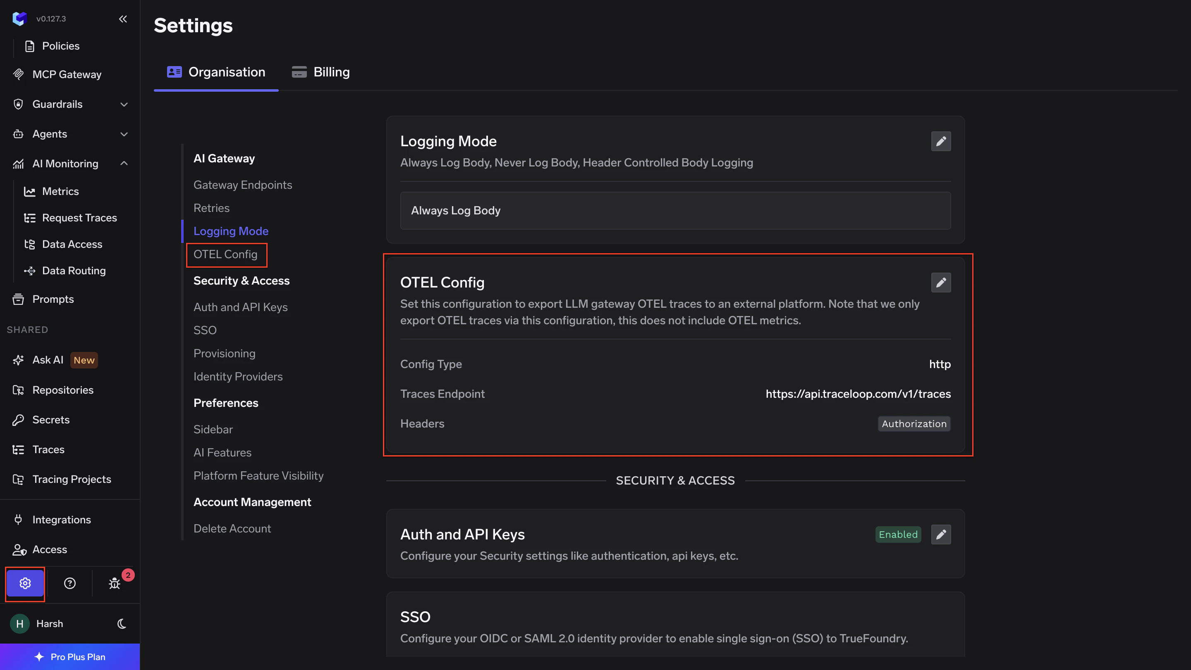The image size is (1191, 670).
Task: Expand the Agents section chevron
Action: (x=124, y=134)
